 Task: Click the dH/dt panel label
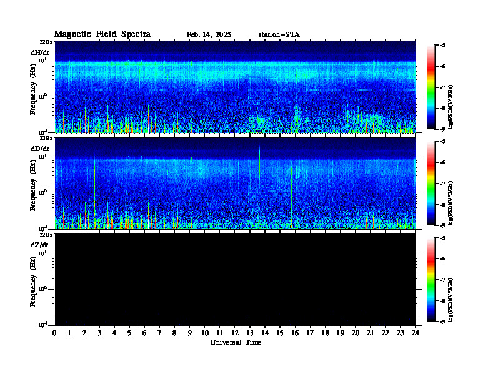point(40,52)
